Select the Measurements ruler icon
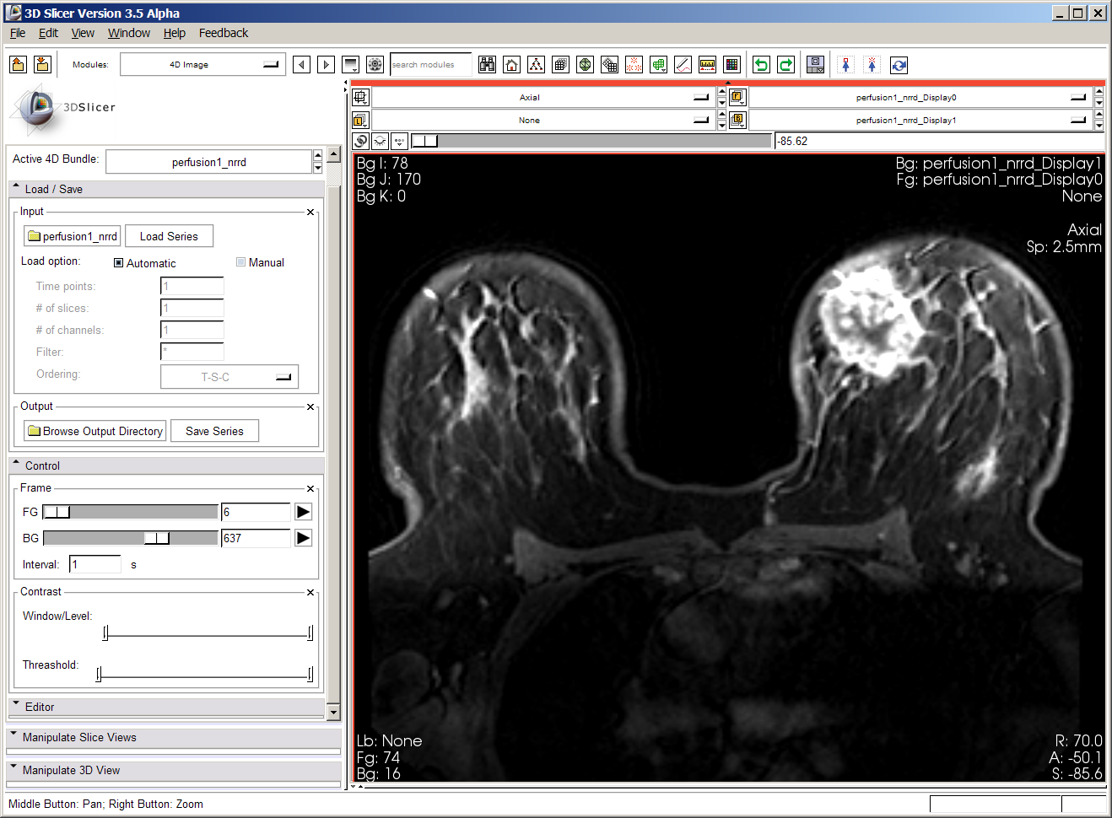This screenshot has height=818, width=1112. tap(707, 64)
